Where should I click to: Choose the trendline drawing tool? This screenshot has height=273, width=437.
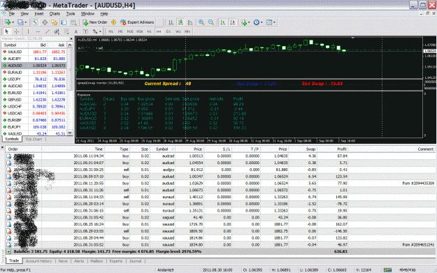click(48, 31)
